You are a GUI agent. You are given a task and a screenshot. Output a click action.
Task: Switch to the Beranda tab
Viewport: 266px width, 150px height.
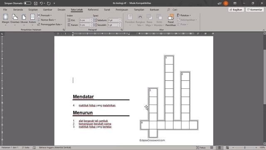[x=18, y=10]
